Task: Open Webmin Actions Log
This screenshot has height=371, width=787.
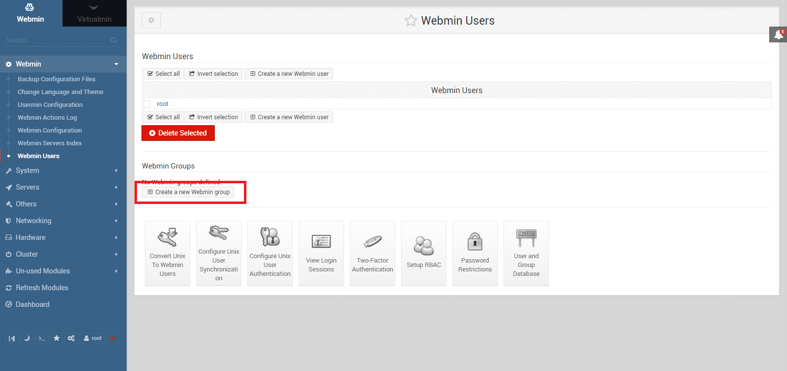Action: 47,118
